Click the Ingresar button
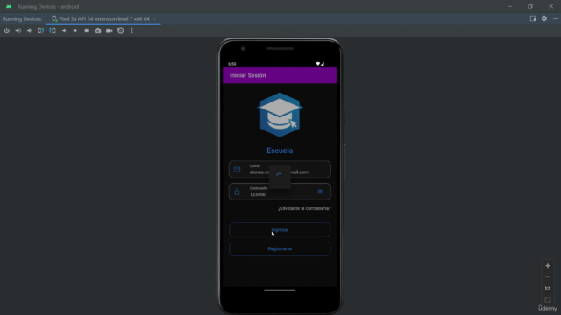This screenshot has height=315, width=561. coord(280,230)
